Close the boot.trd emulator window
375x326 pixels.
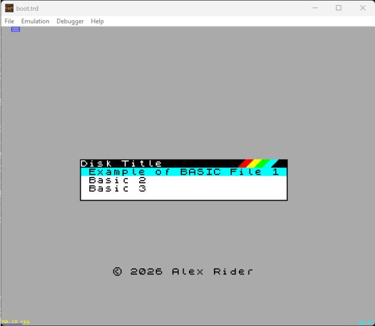point(363,8)
